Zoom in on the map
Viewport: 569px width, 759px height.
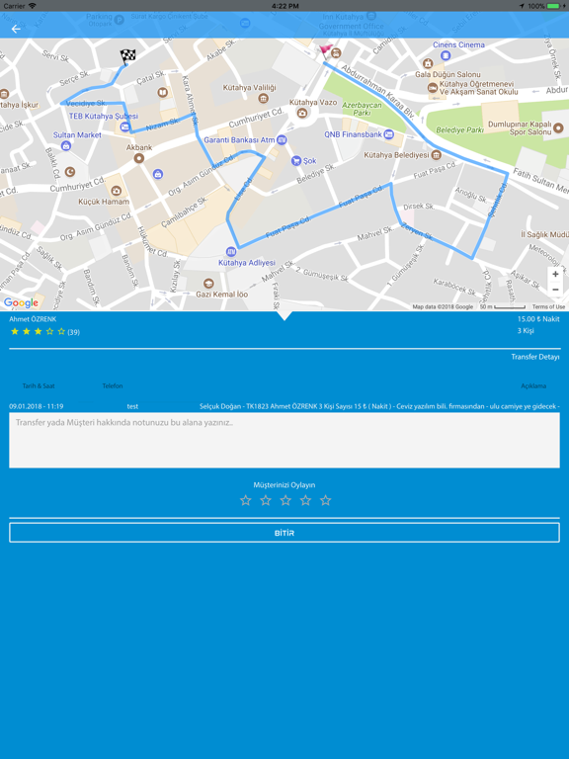[x=555, y=274]
